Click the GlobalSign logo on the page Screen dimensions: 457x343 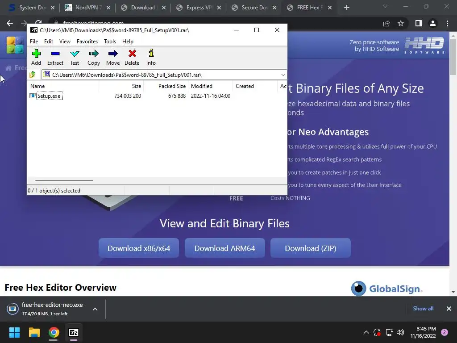tap(387, 289)
